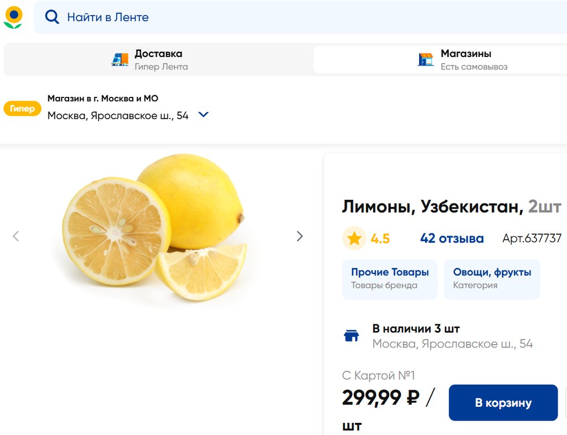Image resolution: width=567 pixels, height=435 pixels.
Task: Click the 4.5 rating value
Action: pos(380,239)
